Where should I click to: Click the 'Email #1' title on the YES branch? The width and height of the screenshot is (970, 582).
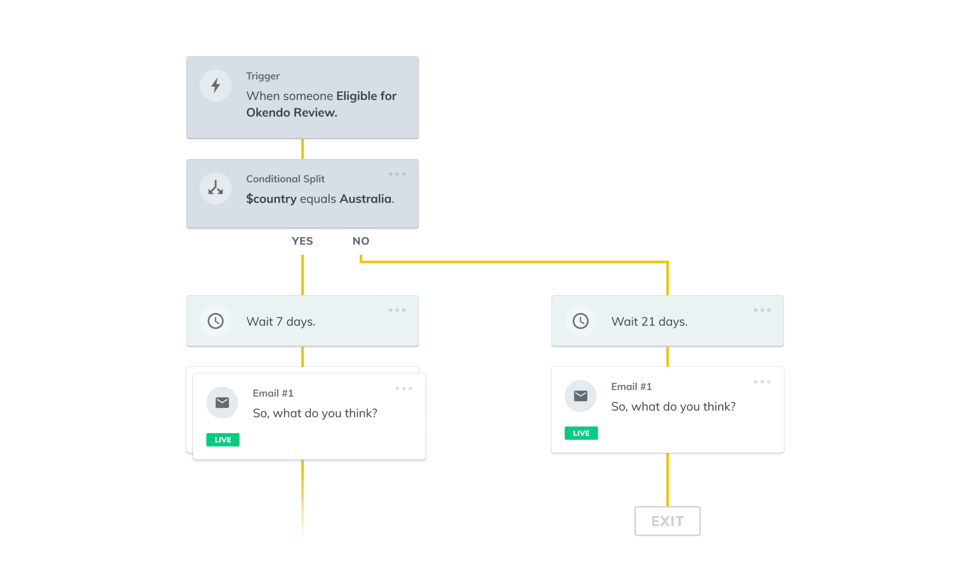273,393
